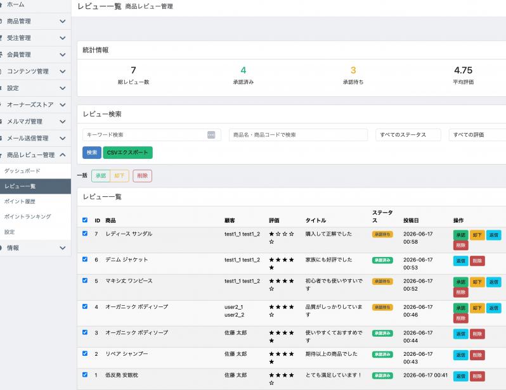The width and height of the screenshot is (506, 390).
Task: Open the すべての評価 rating dropdown
Action: click(x=477, y=135)
